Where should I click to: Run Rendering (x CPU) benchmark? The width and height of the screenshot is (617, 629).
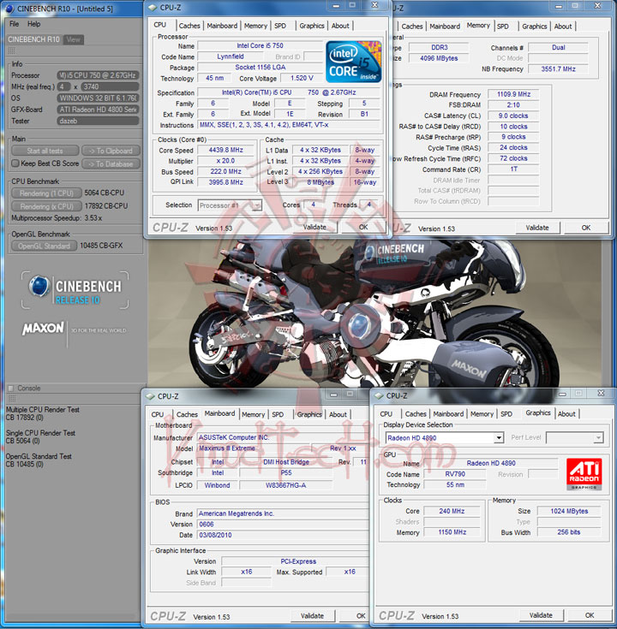(x=46, y=206)
